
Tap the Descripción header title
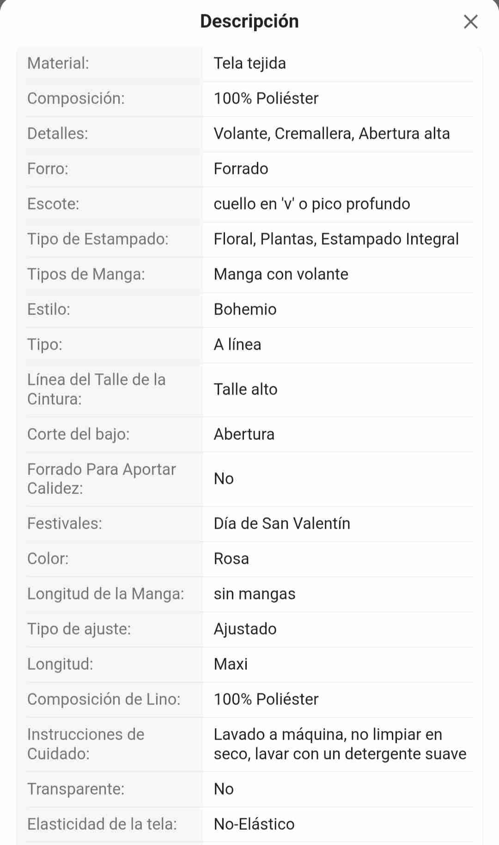click(249, 21)
